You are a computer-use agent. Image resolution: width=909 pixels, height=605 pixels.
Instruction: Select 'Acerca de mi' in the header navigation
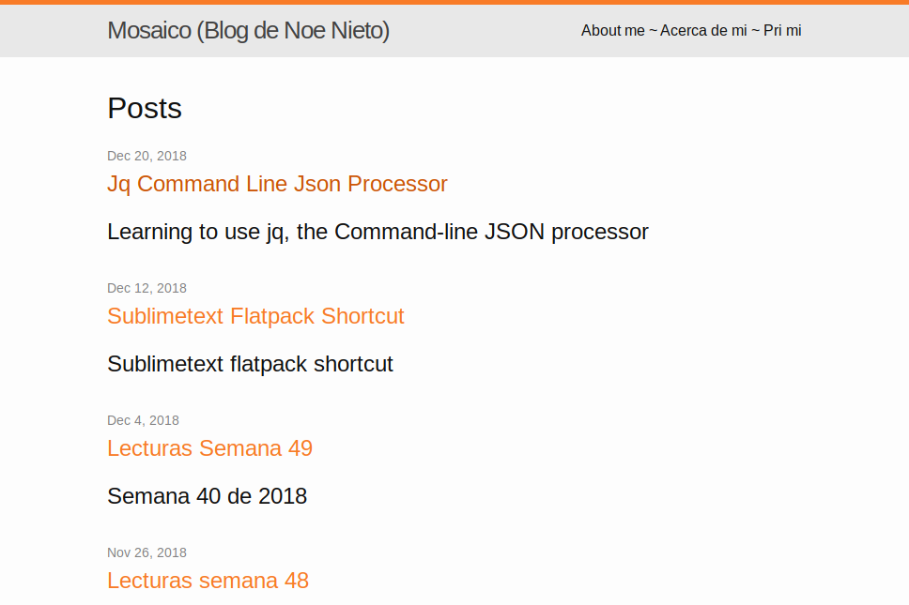coord(703,30)
